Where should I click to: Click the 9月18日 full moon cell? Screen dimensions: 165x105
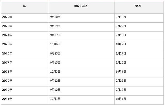(x=121, y=35)
